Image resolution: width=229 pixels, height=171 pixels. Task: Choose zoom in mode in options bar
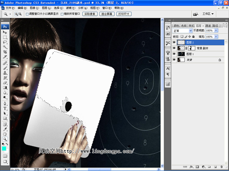(x=16, y=14)
